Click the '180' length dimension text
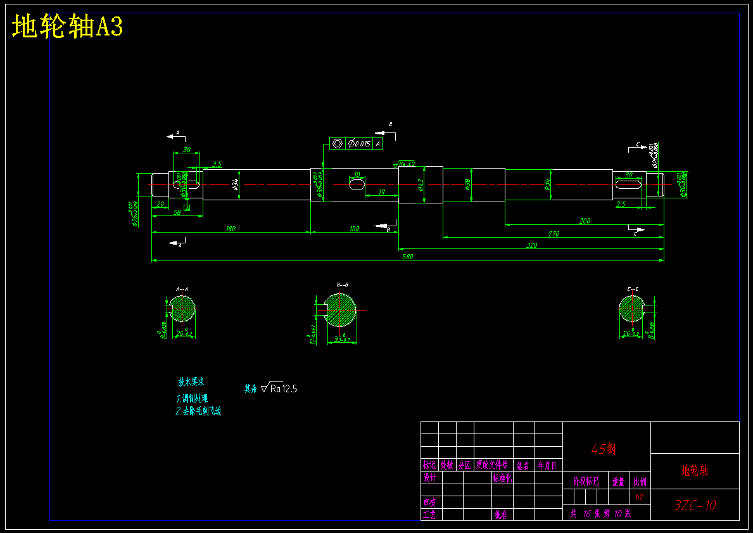The height and width of the screenshot is (533, 753). coord(231,229)
